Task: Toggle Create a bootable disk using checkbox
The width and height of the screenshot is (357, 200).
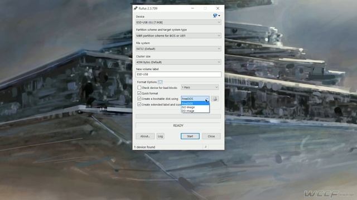Action: [139, 99]
